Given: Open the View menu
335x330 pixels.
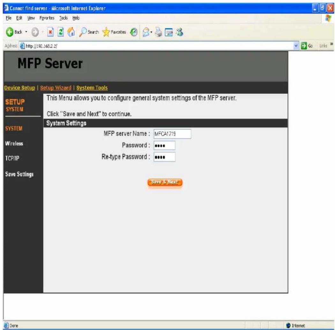Looking at the screenshot, I should (31, 18).
